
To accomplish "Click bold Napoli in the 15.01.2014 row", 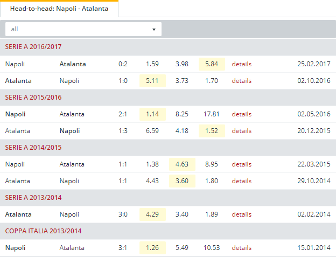I will pyautogui.click(x=15, y=248).
